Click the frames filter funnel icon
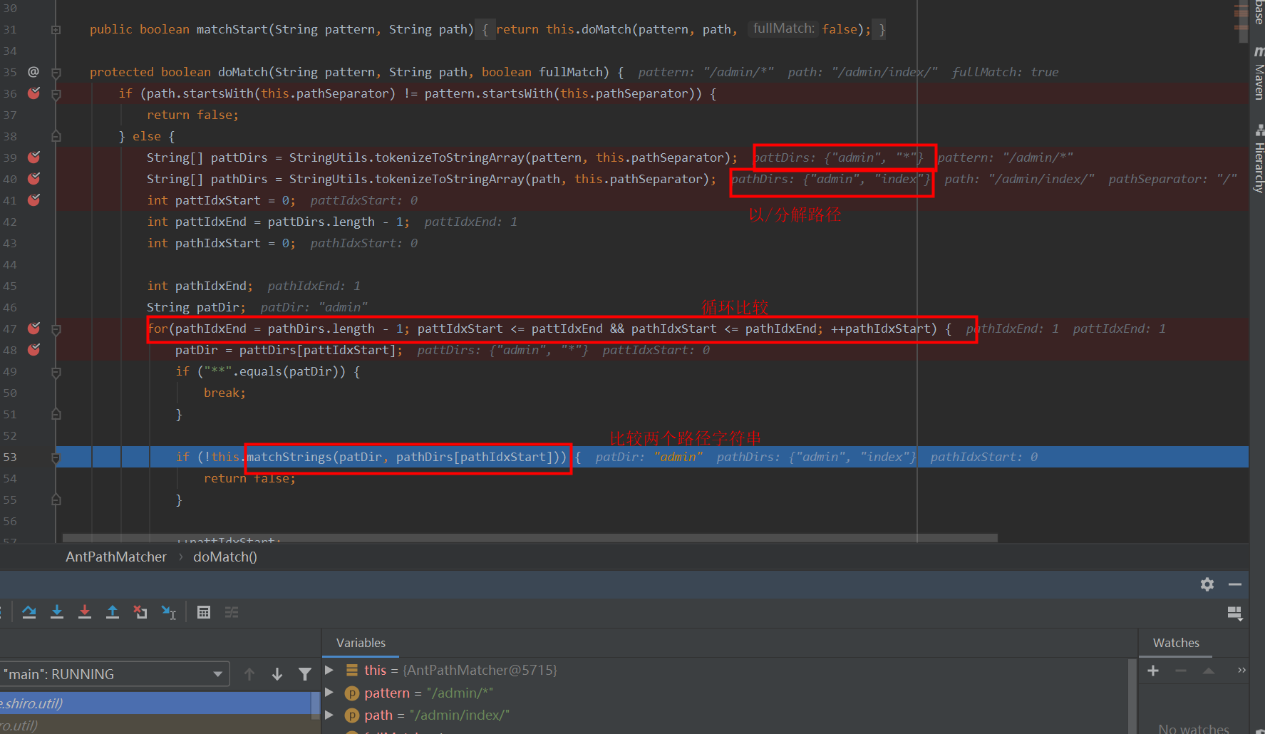This screenshot has height=734, width=1265. (x=305, y=674)
